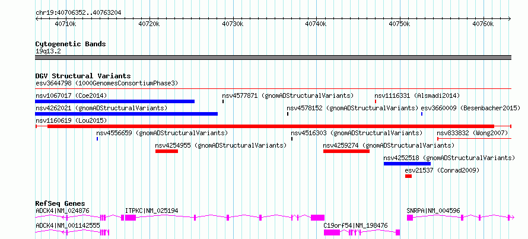Click the nsv4516303 small black marker
The width and height of the screenshot is (528, 239).
292,138
